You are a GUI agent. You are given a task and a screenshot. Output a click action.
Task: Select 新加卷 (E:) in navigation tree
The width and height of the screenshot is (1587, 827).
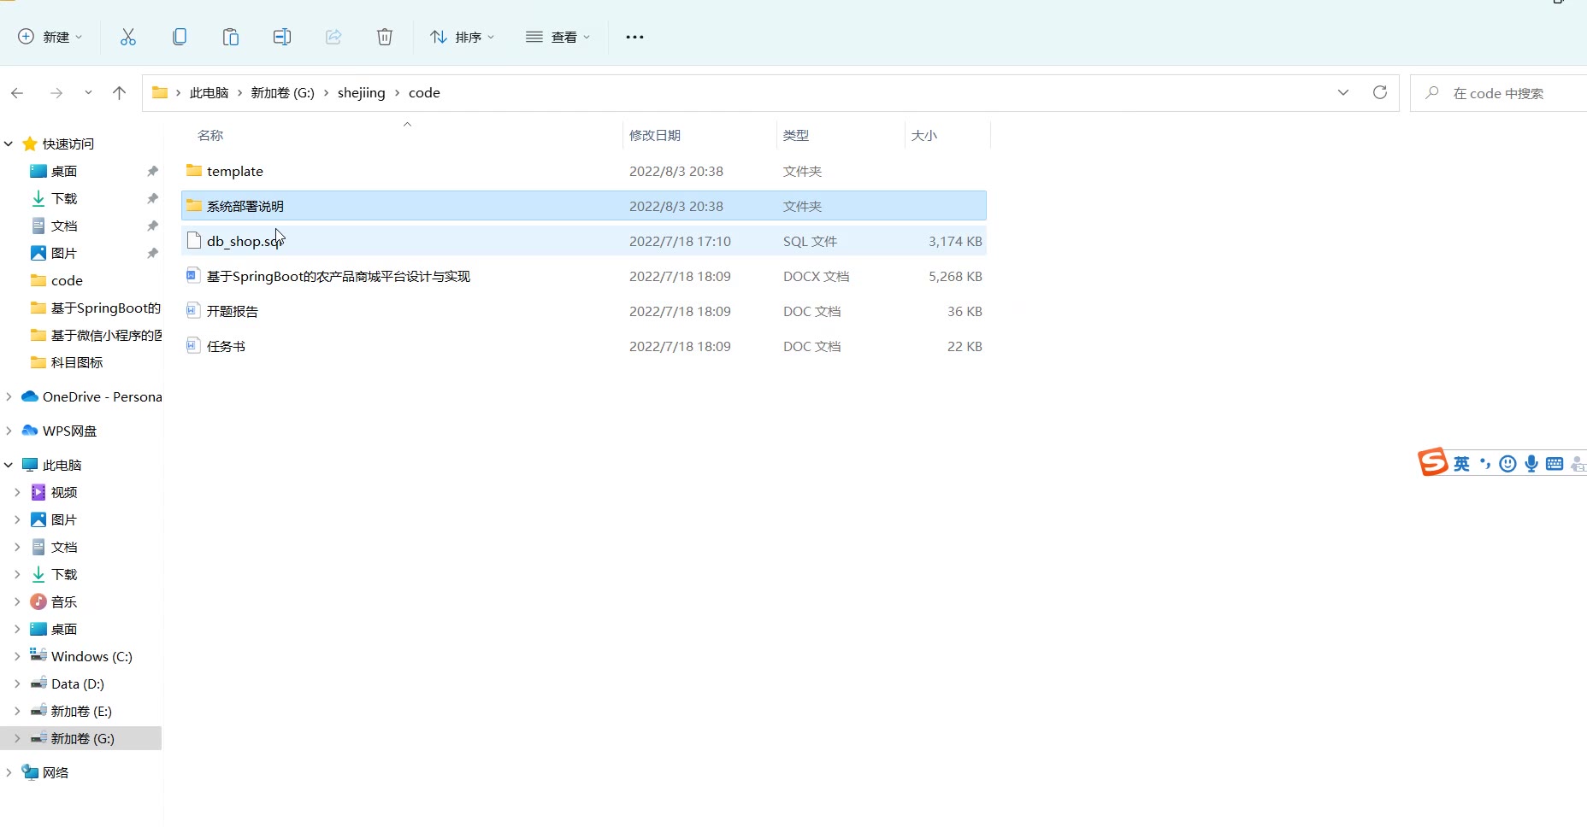[80, 711]
